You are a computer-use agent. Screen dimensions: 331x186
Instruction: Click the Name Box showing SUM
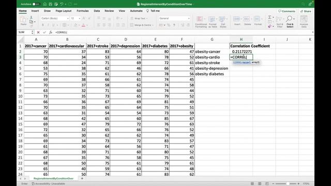[24, 32]
